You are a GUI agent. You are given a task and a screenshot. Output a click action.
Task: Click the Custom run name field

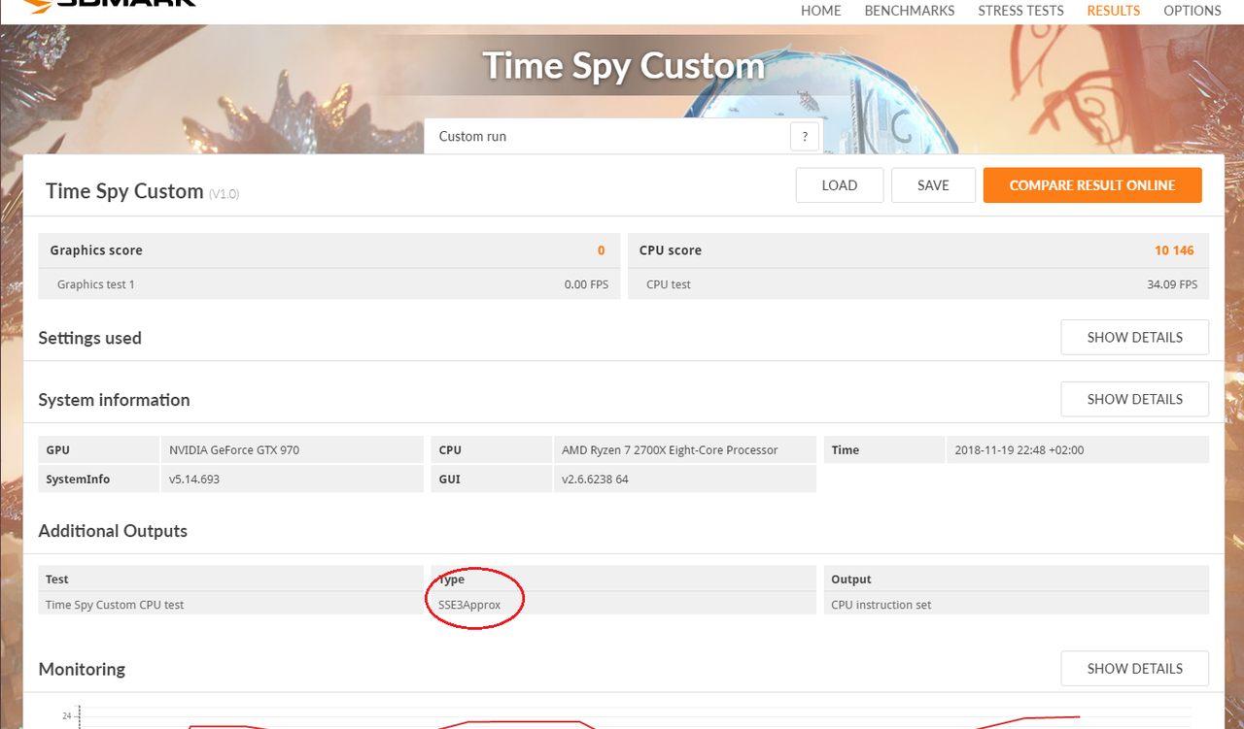point(607,137)
